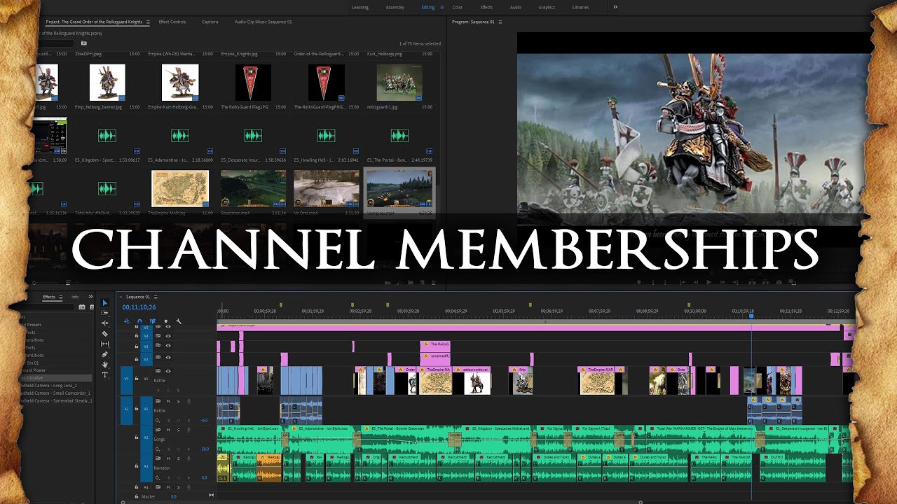
Task: Solo the A3 Narrator track
Action: point(178,458)
